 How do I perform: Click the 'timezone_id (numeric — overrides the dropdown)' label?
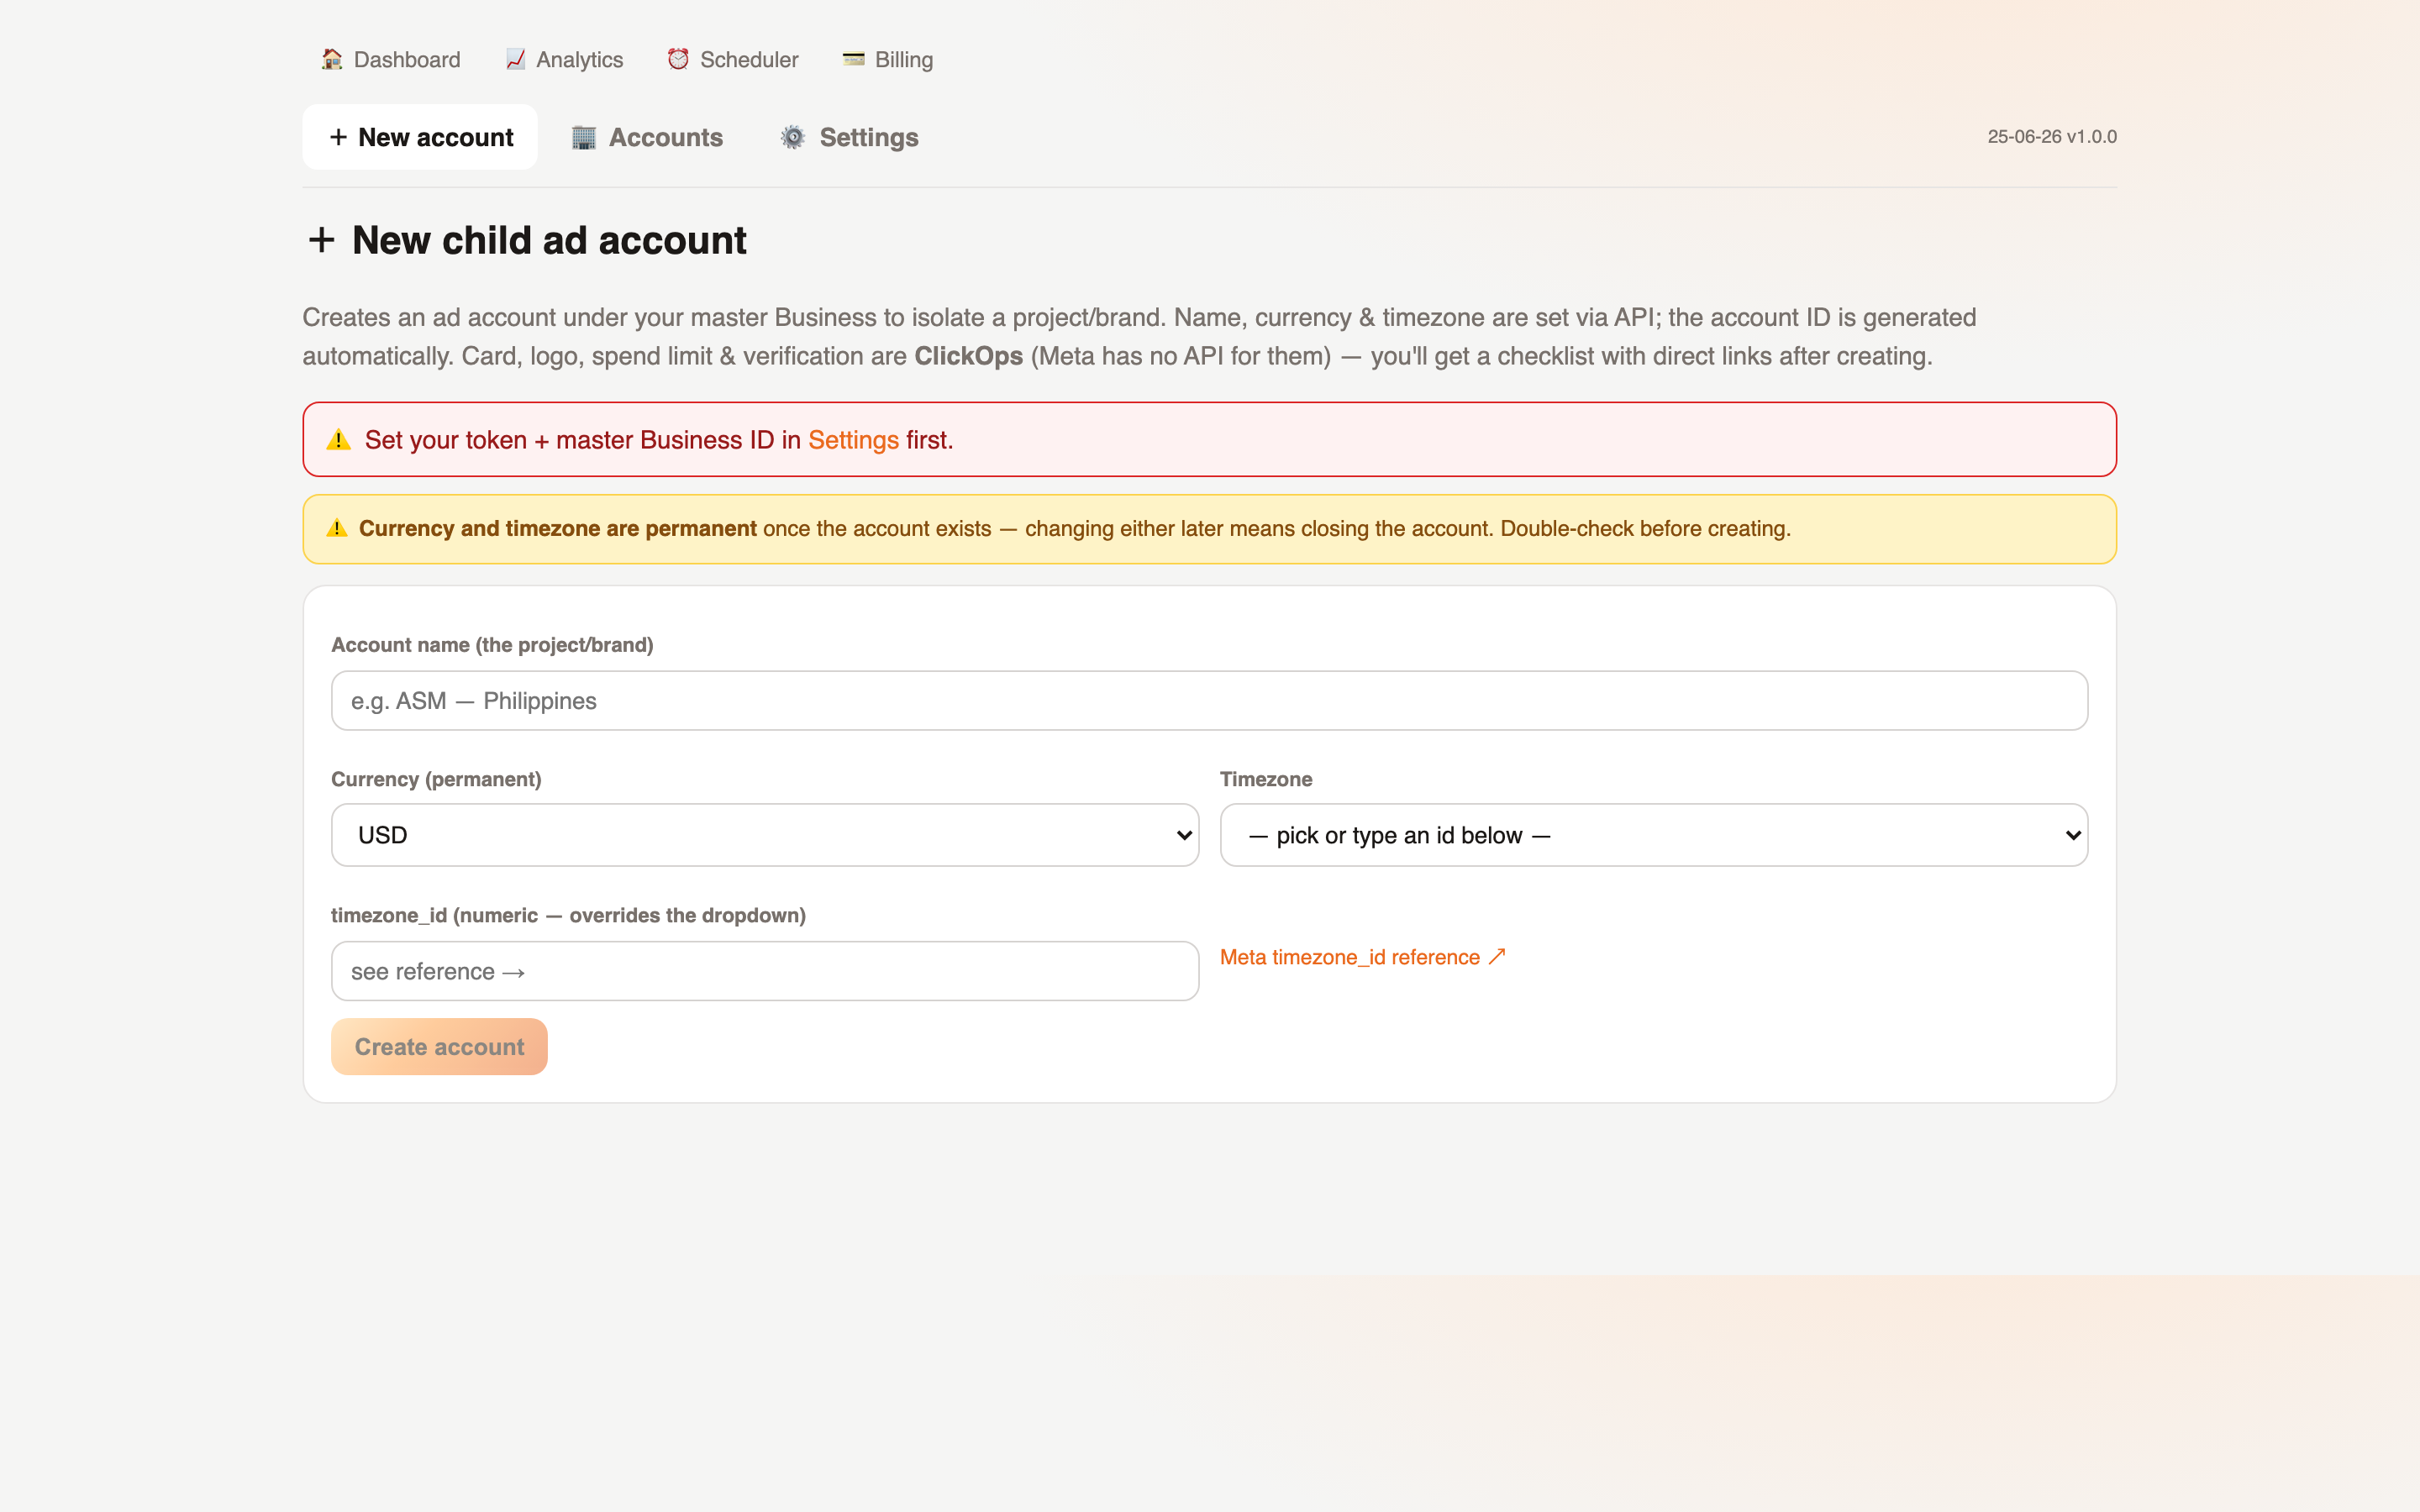[568, 915]
